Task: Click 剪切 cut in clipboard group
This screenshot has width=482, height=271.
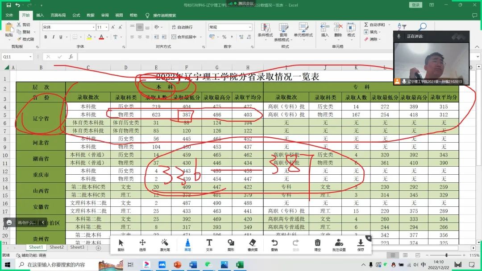Action: [24, 25]
